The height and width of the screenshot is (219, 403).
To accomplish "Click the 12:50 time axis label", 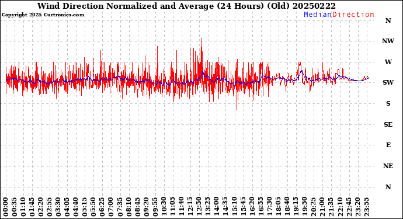I will point(199,207).
